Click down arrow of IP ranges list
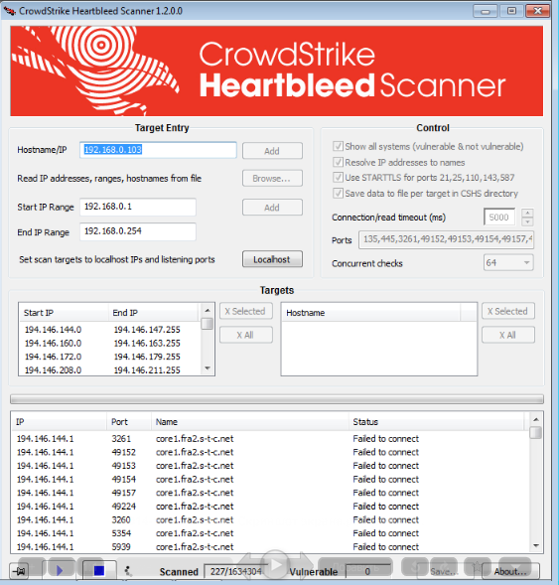 [208, 368]
